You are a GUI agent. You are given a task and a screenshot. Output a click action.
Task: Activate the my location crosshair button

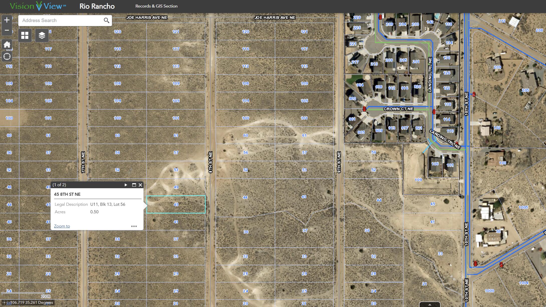[x=7, y=56]
